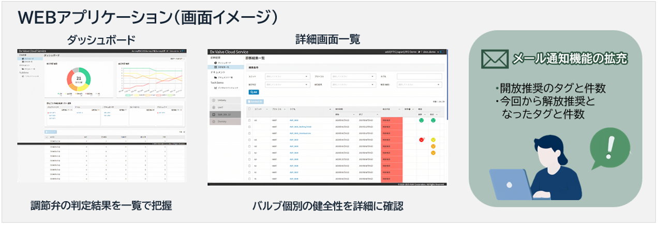The image size is (658, 226).
Task: Click the yellow neutral face status icon
Action: click(x=433, y=140)
